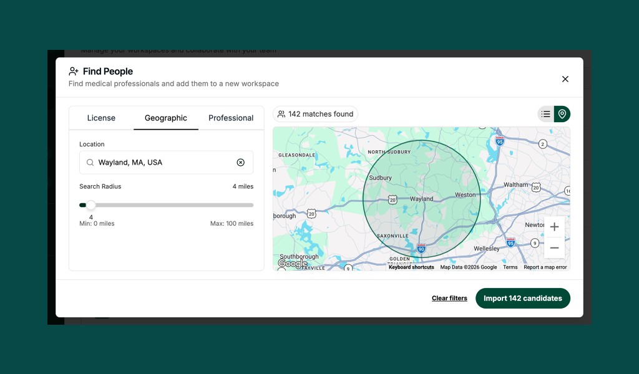Clear the Wayland location with the X icon
The height and width of the screenshot is (374, 639).
[241, 162]
